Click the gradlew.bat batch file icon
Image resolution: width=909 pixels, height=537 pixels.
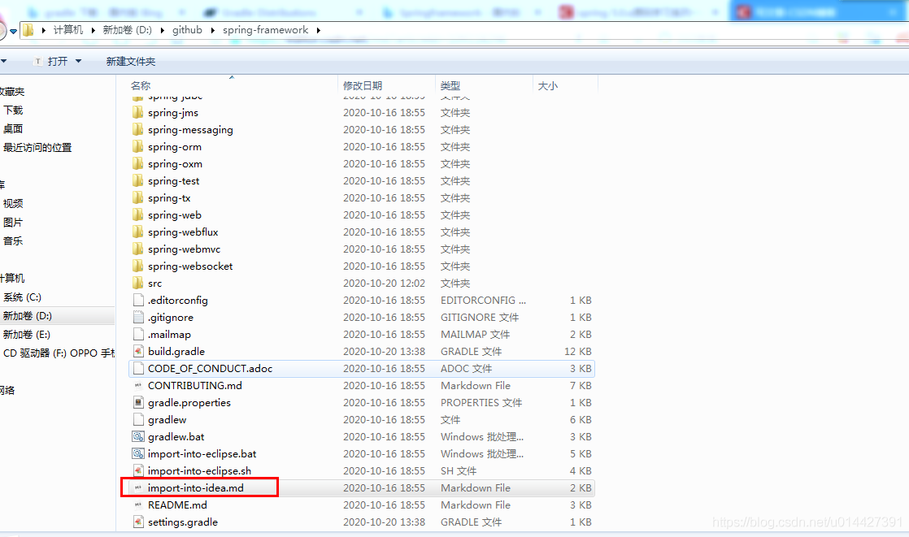click(x=138, y=436)
